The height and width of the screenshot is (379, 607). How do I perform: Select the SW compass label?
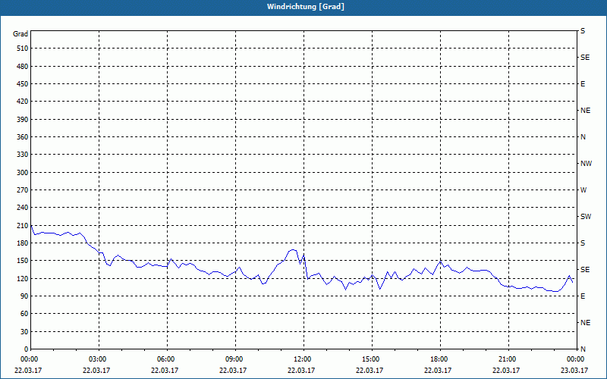point(586,217)
